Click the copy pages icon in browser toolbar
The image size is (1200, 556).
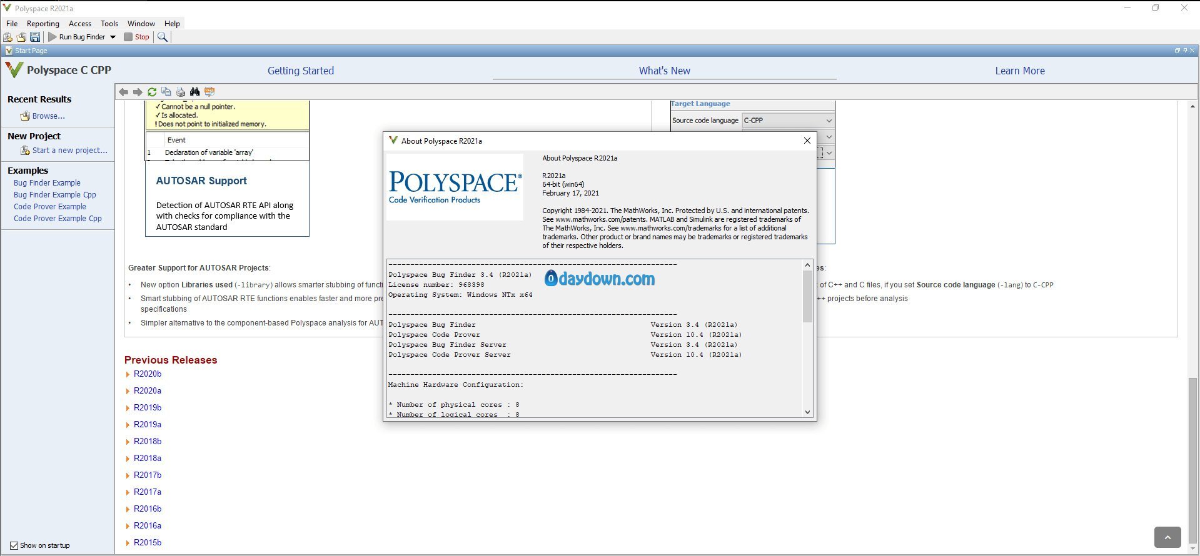(166, 92)
